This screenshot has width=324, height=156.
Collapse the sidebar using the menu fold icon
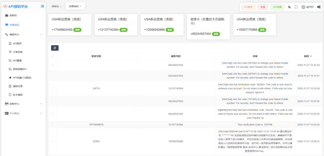(42, 6)
